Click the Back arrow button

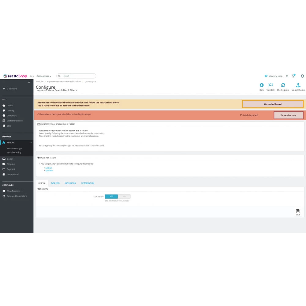[262, 87]
